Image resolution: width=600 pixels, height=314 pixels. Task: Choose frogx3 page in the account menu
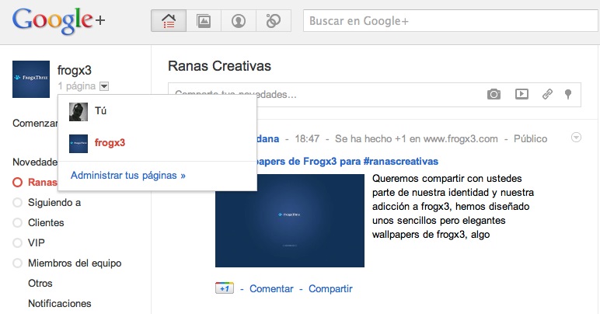(110, 142)
